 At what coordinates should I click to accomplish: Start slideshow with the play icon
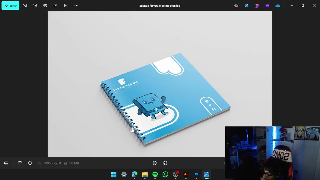pos(66,6)
